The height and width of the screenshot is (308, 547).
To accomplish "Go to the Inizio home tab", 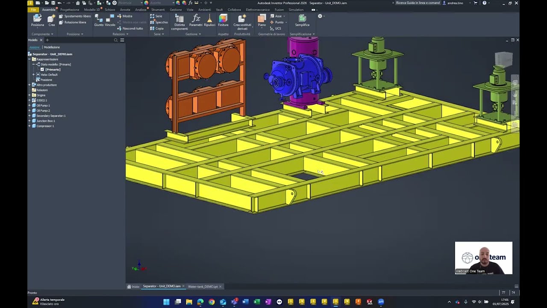I will (133, 286).
